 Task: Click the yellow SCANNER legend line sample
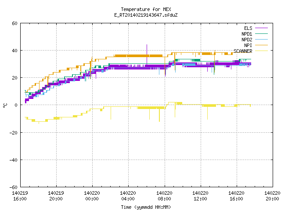coord(261,51)
